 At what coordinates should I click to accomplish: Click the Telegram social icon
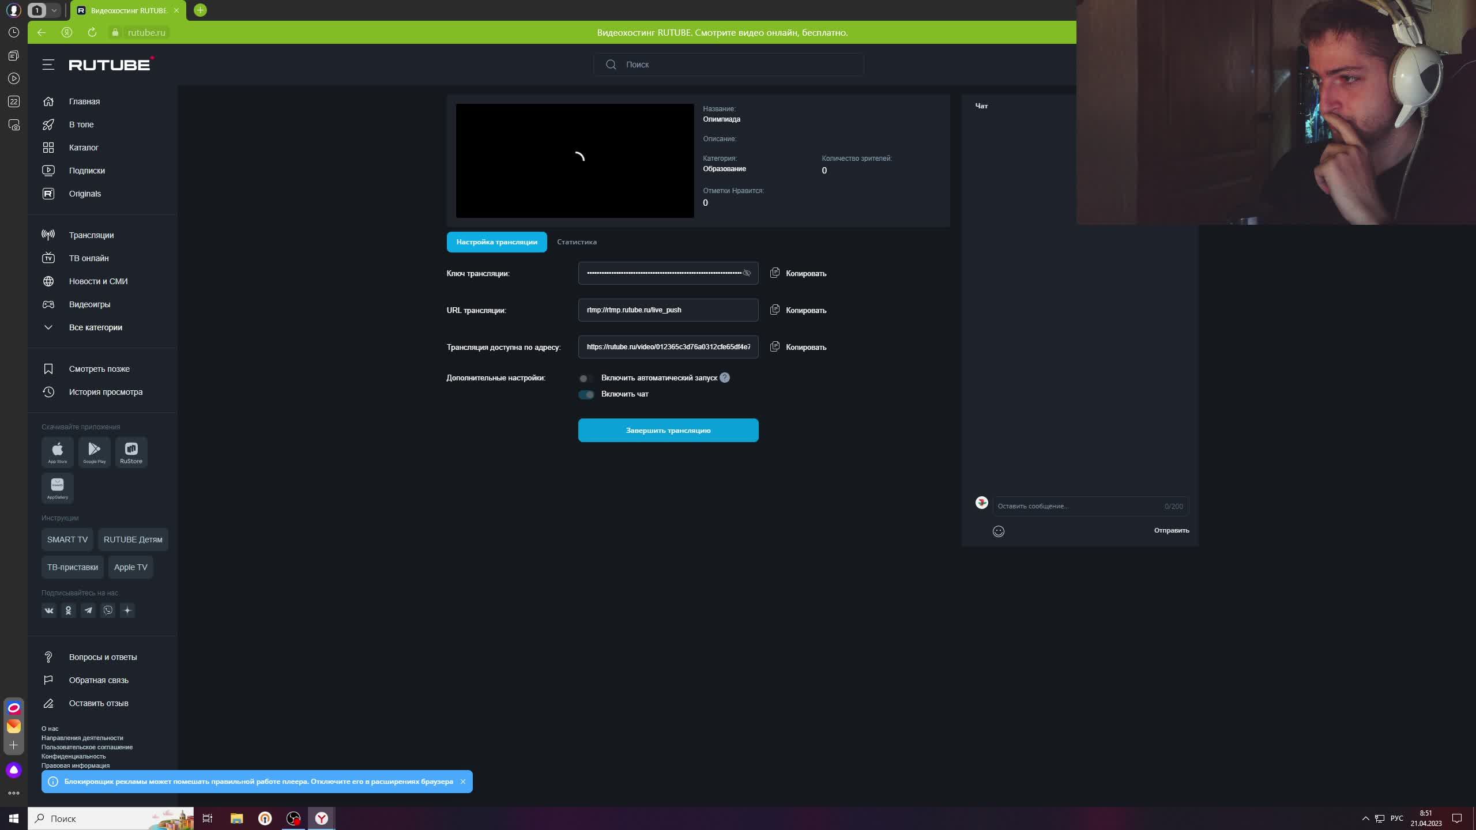[x=88, y=610]
